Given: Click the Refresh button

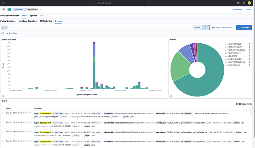Looking at the screenshot, I should pos(244,28).
